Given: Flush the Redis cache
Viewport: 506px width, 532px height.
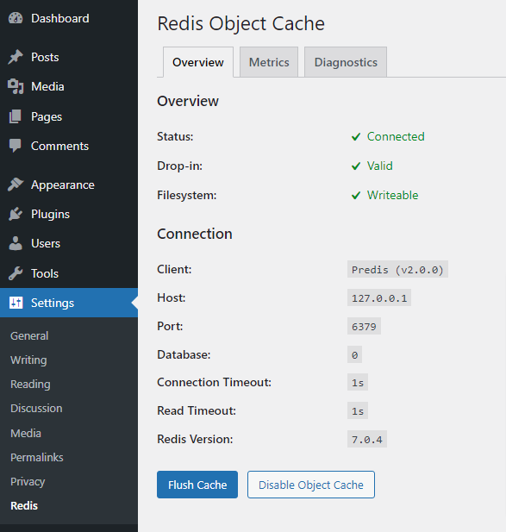Looking at the screenshot, I should 197,485.
